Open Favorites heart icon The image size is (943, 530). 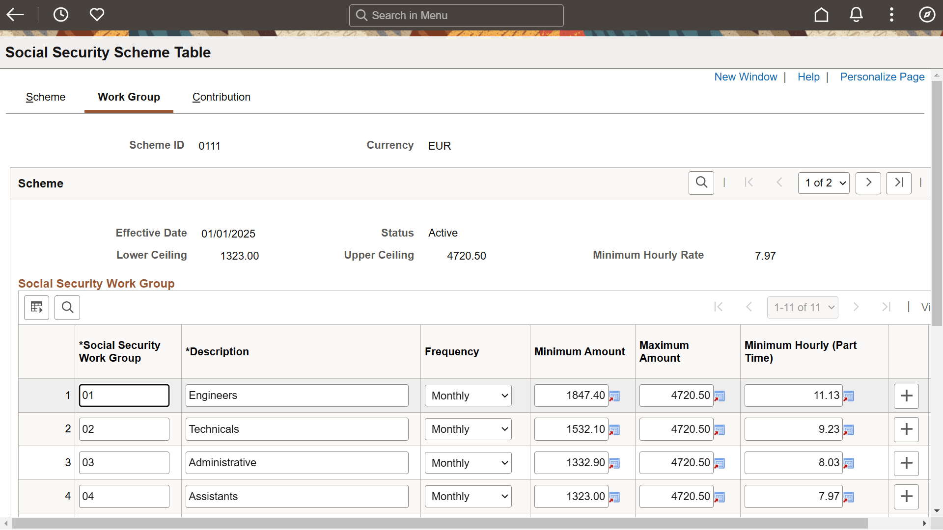(97, 15)
